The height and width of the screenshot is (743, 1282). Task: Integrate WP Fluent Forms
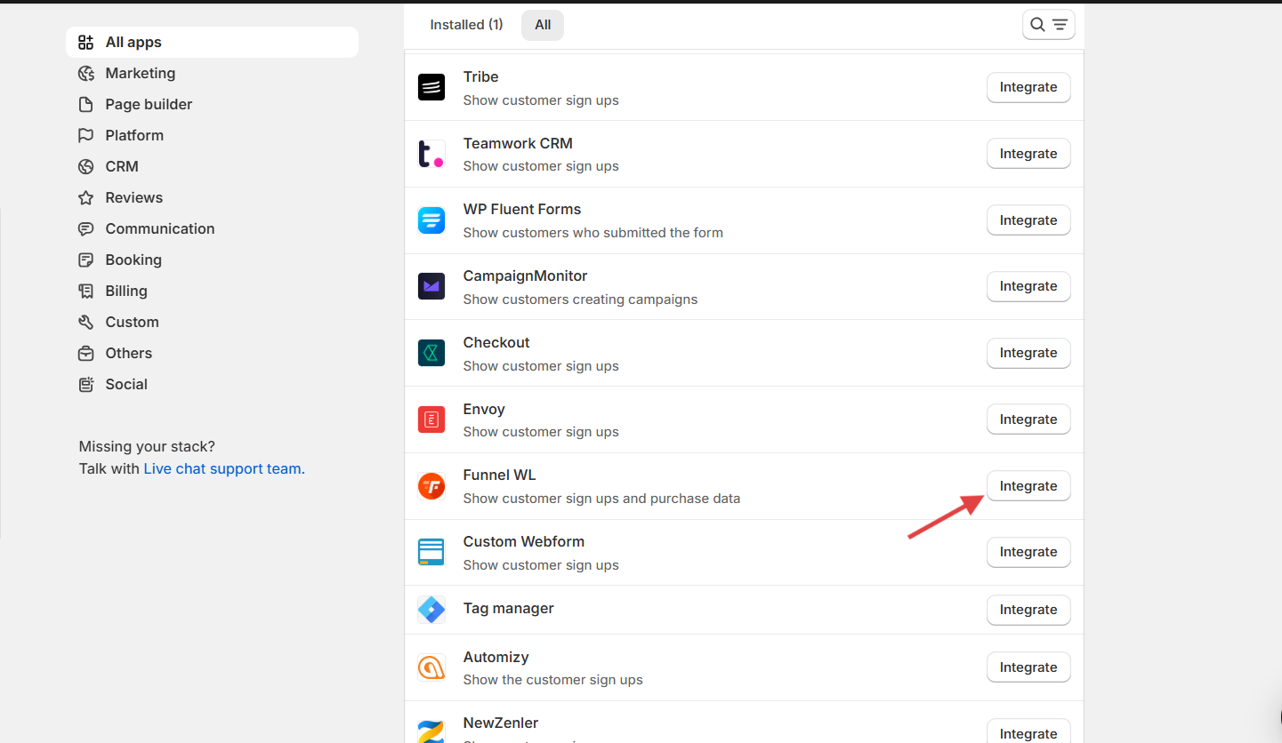[x=1028, y=220]
